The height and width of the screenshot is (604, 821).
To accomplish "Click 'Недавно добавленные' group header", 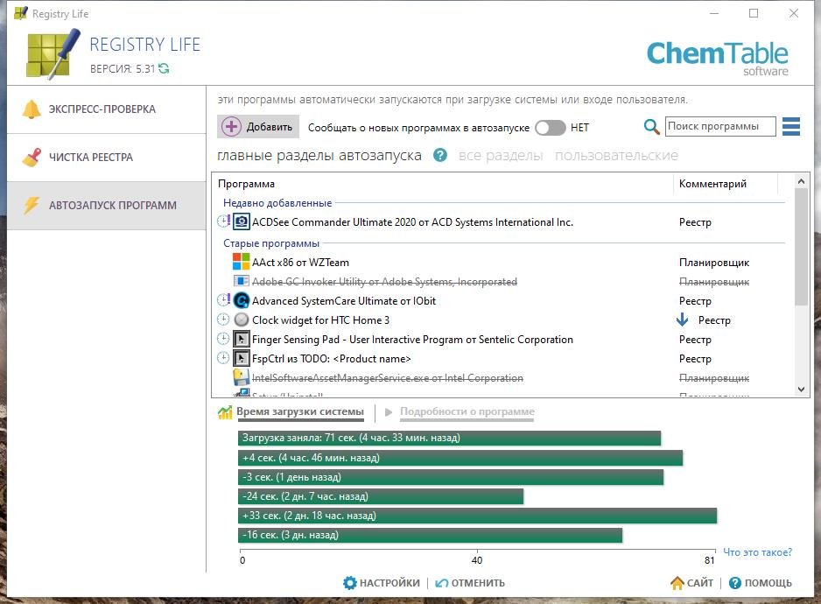I will click(x=277, y=203).
